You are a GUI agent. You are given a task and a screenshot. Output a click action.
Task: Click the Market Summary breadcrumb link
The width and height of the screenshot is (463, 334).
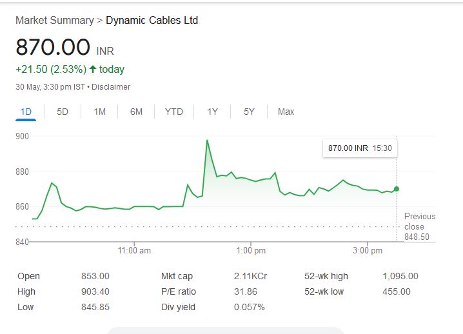[54, 20]
